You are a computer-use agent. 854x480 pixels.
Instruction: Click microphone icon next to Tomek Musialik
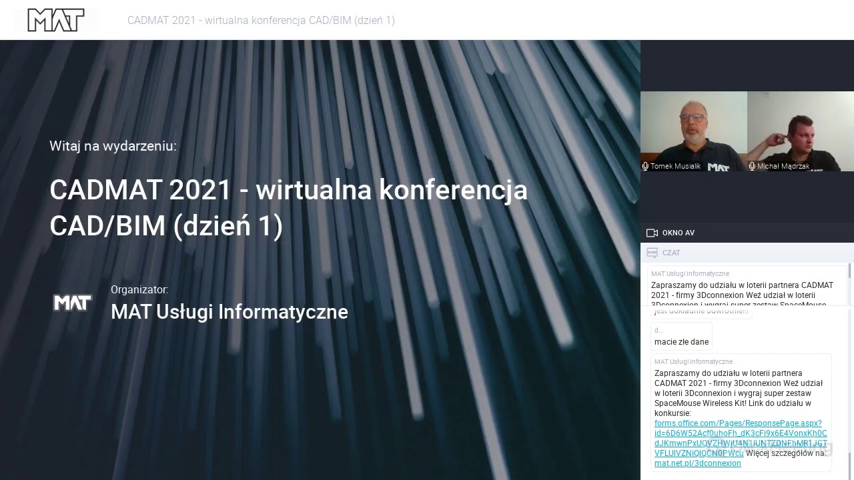click(x=645, y=166)
